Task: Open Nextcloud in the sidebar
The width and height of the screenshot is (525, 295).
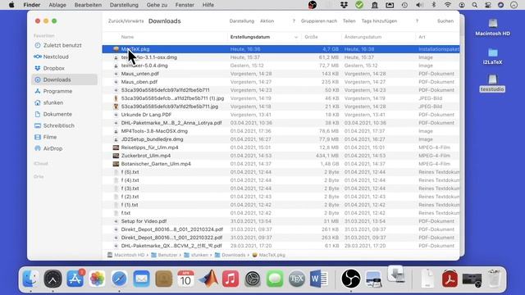Action: [x=51, y=57]
